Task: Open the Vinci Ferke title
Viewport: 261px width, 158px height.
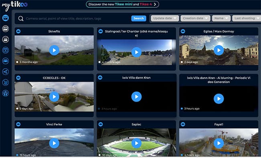Action: pyautogui.click(x=54, y=124)
